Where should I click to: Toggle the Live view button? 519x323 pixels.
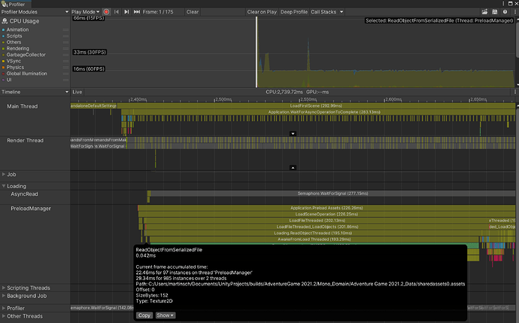78,91
